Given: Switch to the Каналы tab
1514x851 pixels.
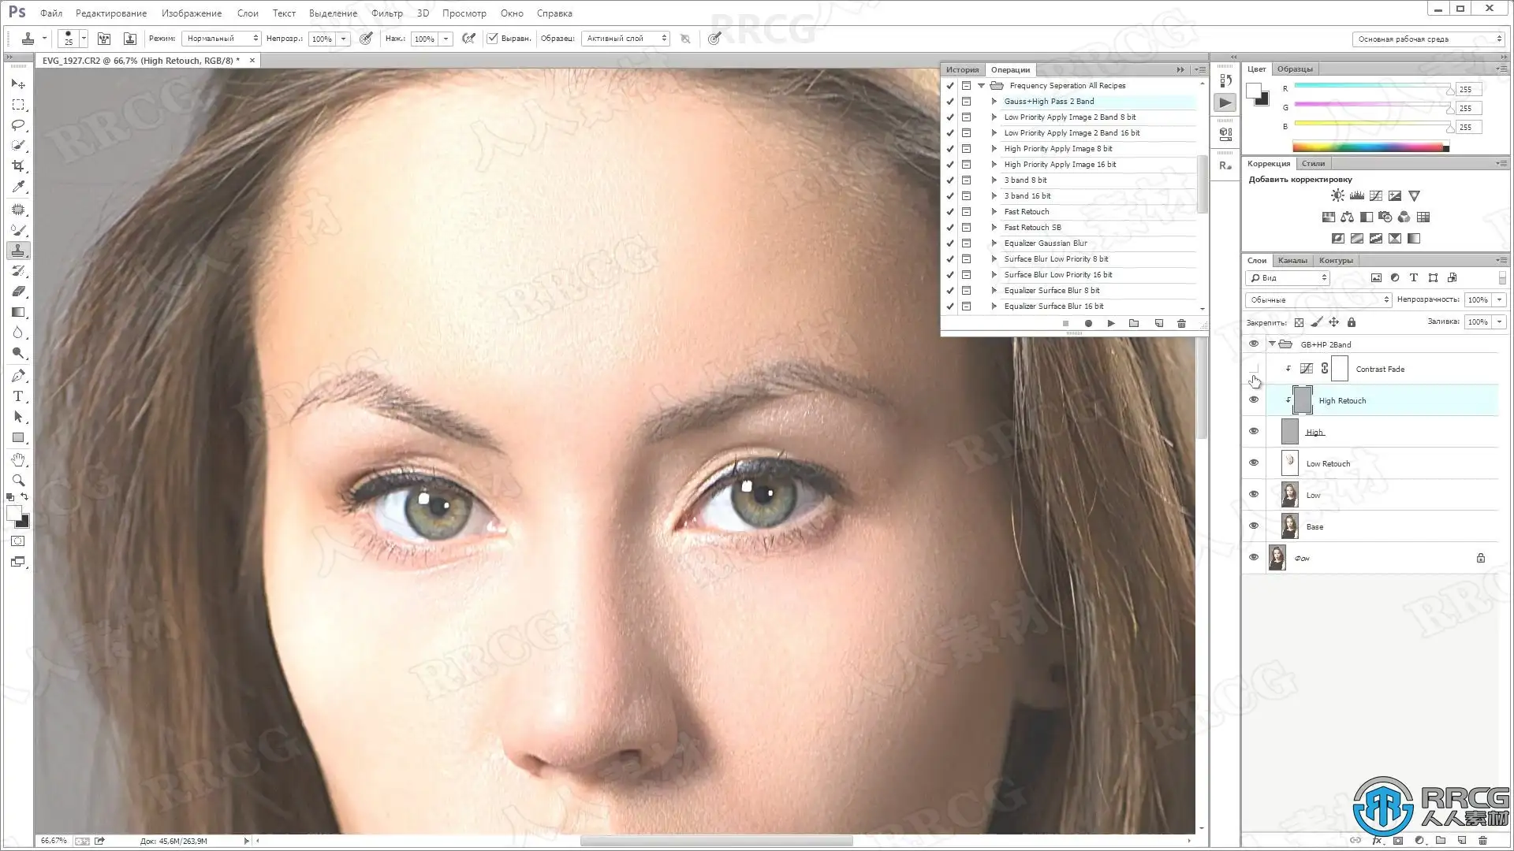Looking at the screenshot, I should [1292, 260].
